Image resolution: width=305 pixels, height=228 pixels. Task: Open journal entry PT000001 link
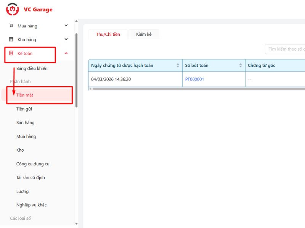(194, 79)
